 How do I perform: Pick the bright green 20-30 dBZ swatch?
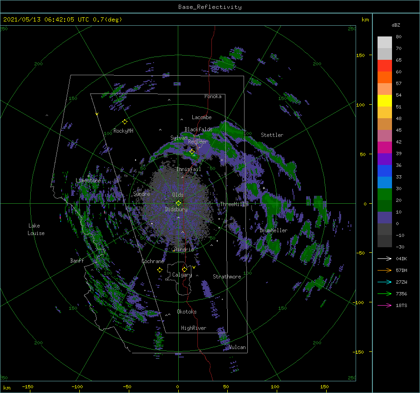click(385, 194)
